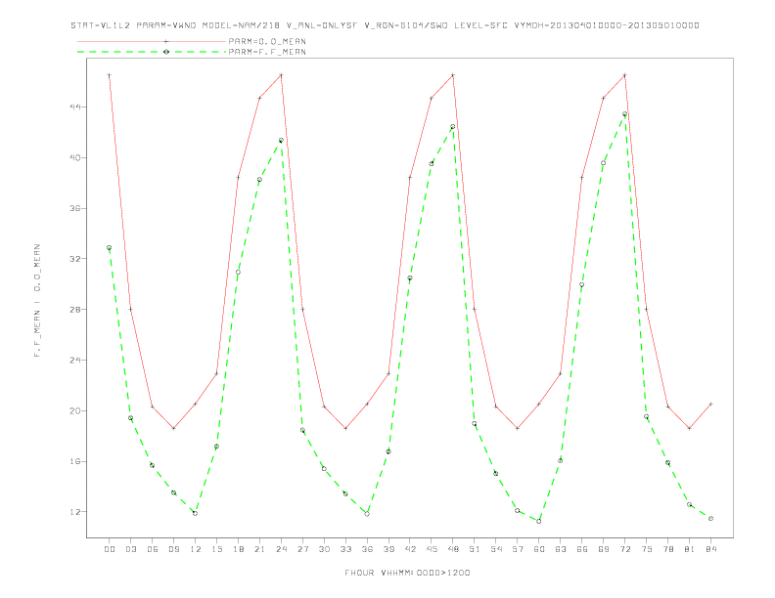Select green circle data point at FHOUR 48
The width and height of the screenshot is (775, 598).
click(453, 127)
